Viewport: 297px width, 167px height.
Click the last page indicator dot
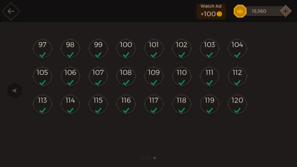pyautogui.click(x=155, y=158)
